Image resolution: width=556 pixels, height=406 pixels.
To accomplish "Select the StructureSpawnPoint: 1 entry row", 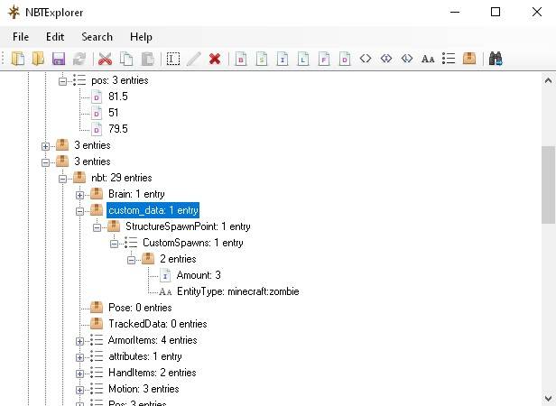I will click(x=188, y=226).
